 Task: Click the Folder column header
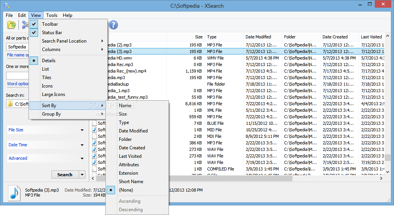coord(301,37)
